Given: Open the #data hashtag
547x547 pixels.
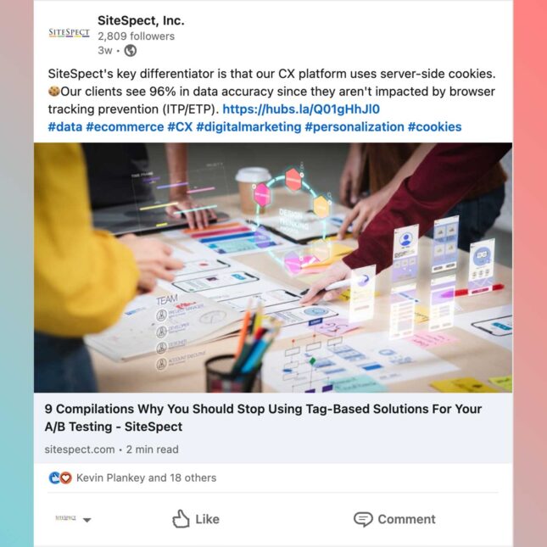Looking at the screenshot, I should coord(65,127).
